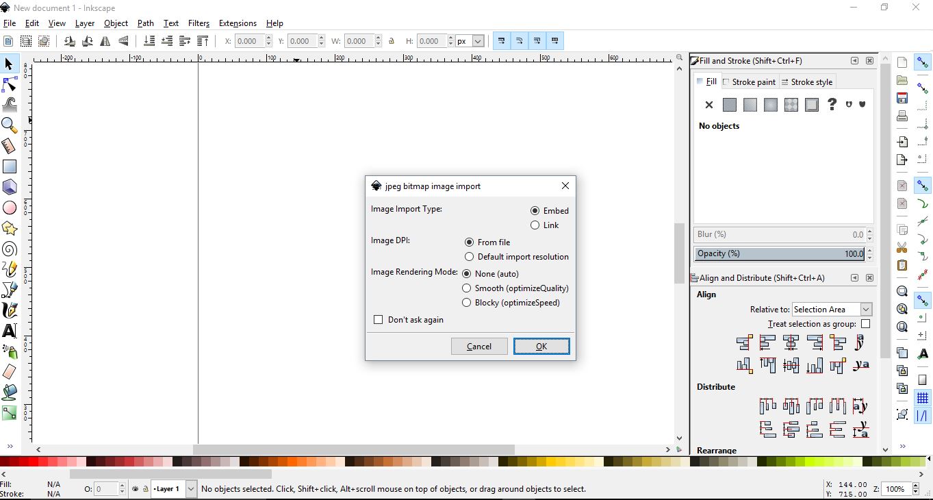
Task: Select the Spiral tool
Action: (x=10, y=249)
